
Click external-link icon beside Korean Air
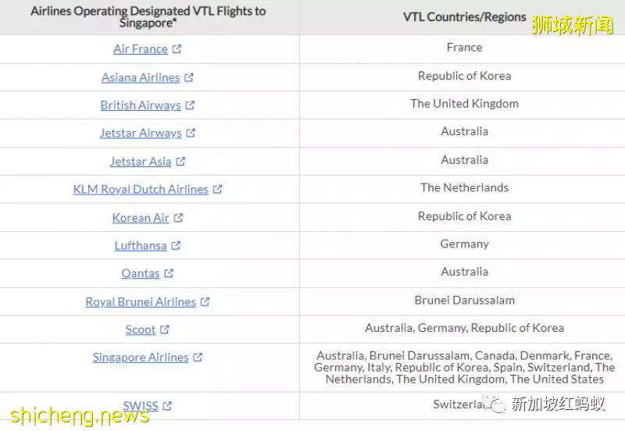pyautogui.click(x=178, y=218)
